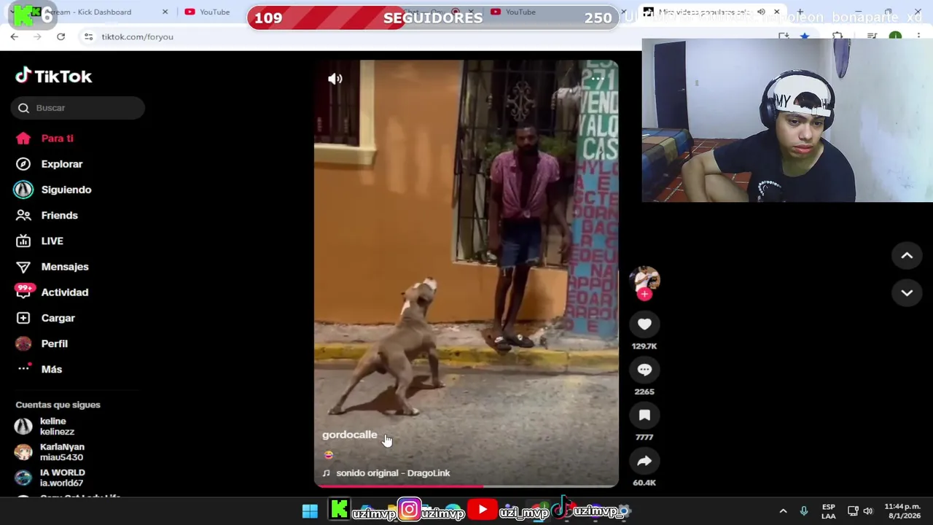This screenshot has width=933, height=525.
Task: Click the 60.4K shares count
Action: pyautogui.click(x=644, y=483)
